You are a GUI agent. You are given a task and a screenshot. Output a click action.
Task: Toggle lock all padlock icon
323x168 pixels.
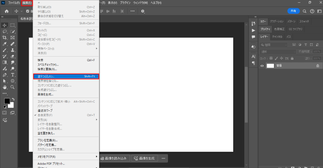coord(292,58)
